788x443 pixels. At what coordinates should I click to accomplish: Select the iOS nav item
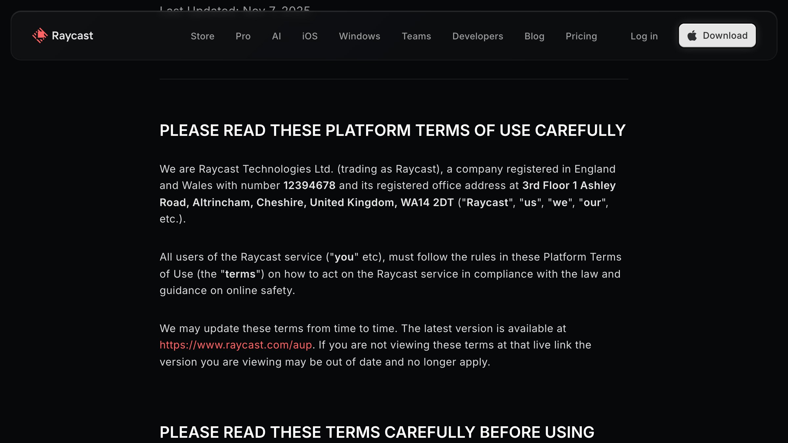[310, 36]
